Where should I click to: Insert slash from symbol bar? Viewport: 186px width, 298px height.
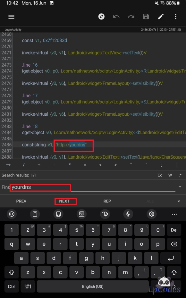pyautogui.click(x=24, y=165)
